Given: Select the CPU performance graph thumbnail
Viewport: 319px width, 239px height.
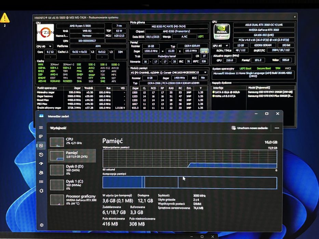Looking at the screenshot, I should click(57, 142).
